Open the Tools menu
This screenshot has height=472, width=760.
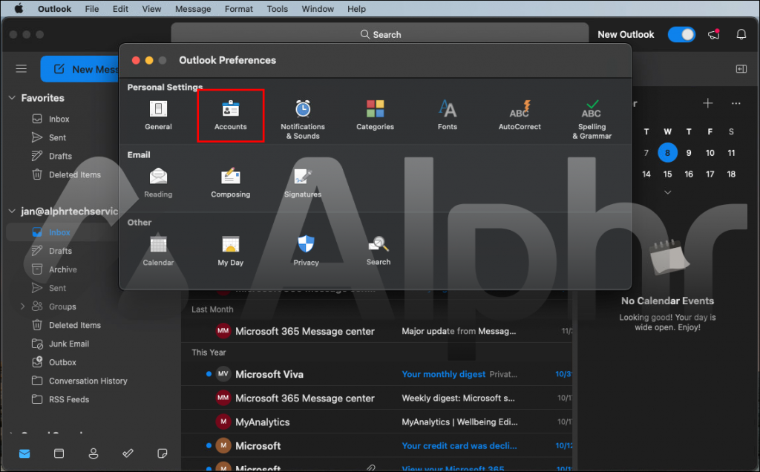pos(278,8)
